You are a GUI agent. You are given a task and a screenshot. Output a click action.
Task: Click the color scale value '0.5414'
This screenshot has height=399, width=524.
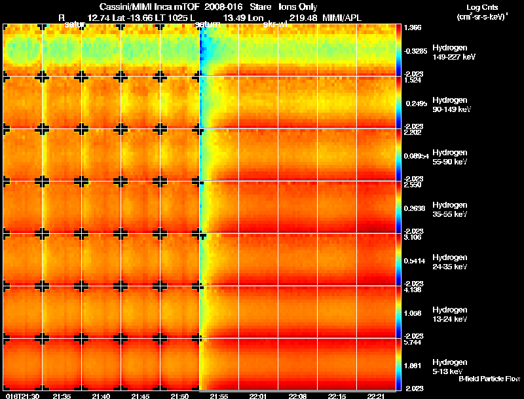click(415, 261)
